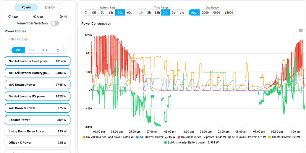
Task: Select the 24h time range
Action: coord(166,12)
